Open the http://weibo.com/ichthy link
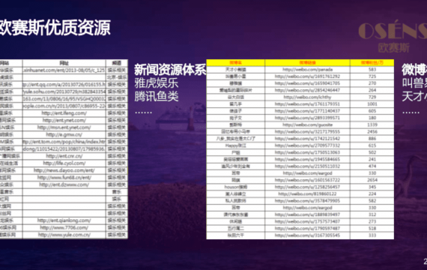 tap(307, 97)
